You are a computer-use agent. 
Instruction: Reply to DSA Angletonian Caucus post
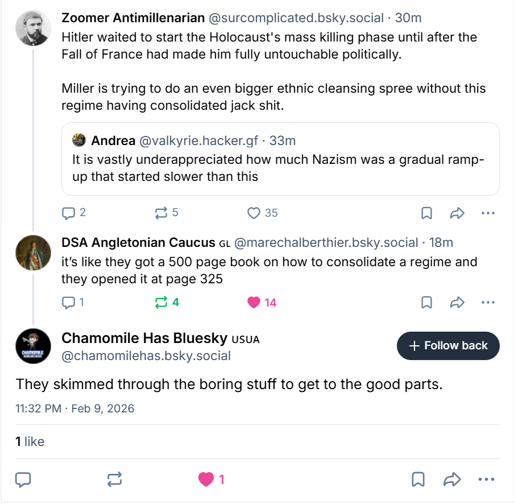(69, 302)
